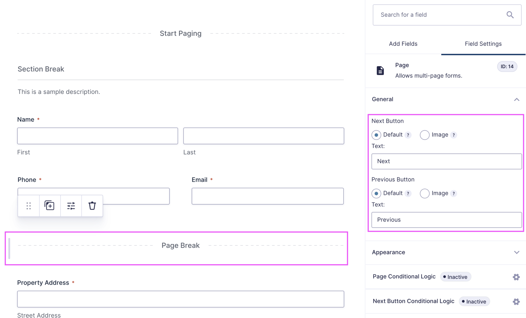Viewport: 526px width, 318px height.
Task: Open Page Conditional Logic gear settings
Action: click(x=516, y=277)
